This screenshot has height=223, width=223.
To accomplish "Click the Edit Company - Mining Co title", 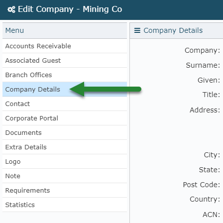I will pos(70,9).
